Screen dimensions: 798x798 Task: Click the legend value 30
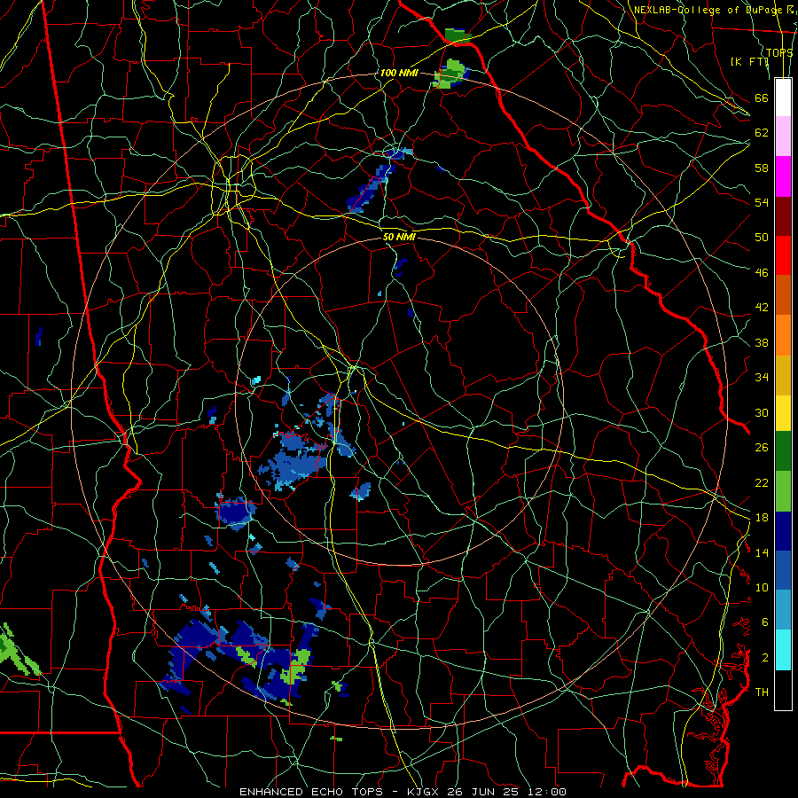pos(762,412)
